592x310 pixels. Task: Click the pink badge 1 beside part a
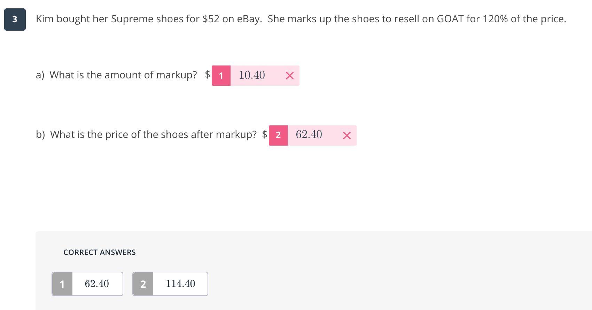[x=221, y=76]
